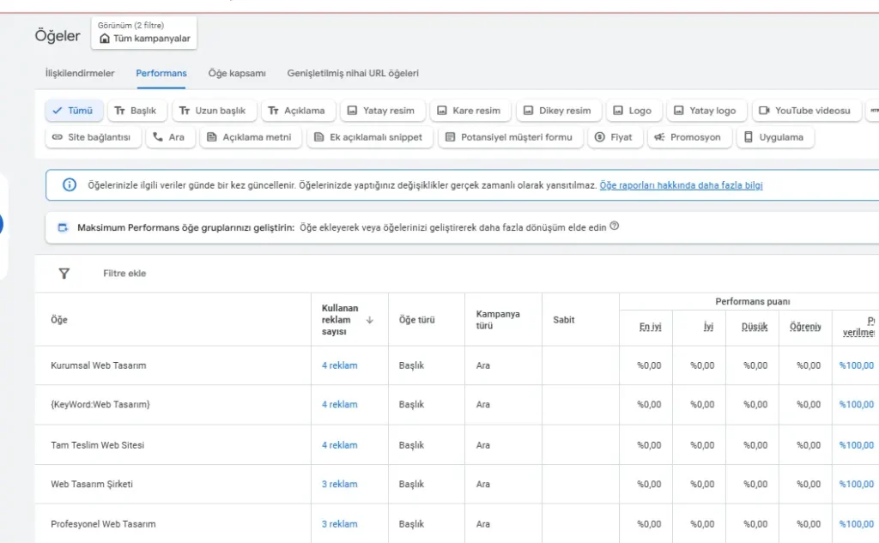Choose the Fiyat asset filter chip
This screenshot has height=543, width=879.
pyautogui.click(x=614, y=137)
